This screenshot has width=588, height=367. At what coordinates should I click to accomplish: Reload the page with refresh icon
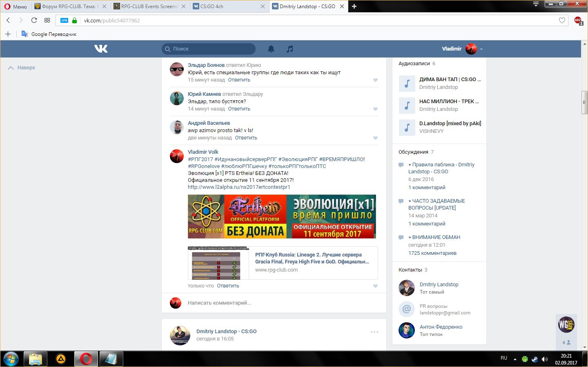coord(34,20)
